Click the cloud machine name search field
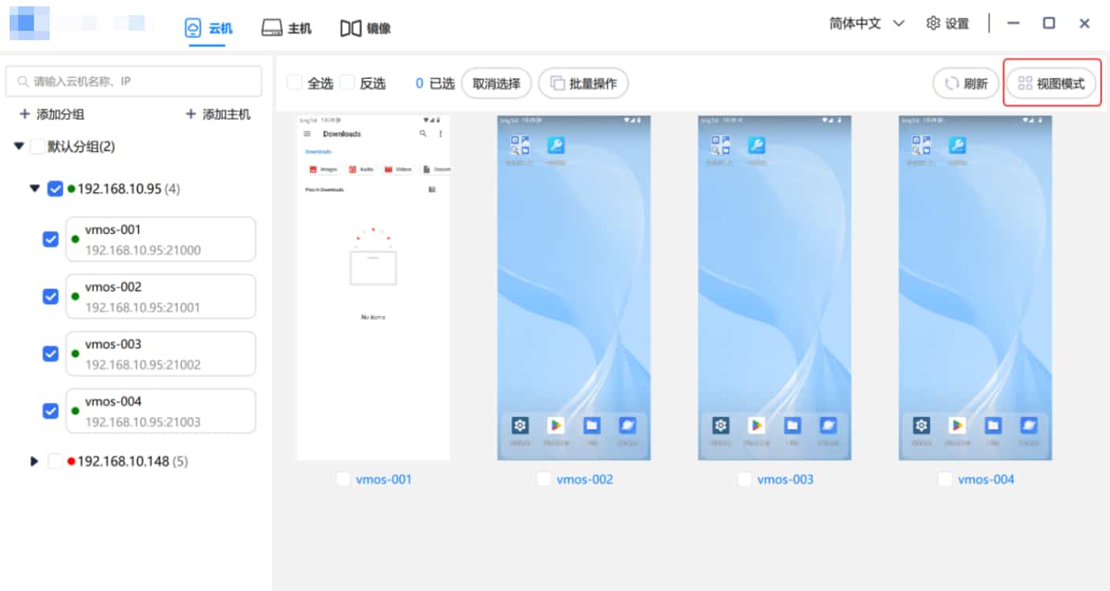This screenshot has height=591, width=1110. click(134, 81)
